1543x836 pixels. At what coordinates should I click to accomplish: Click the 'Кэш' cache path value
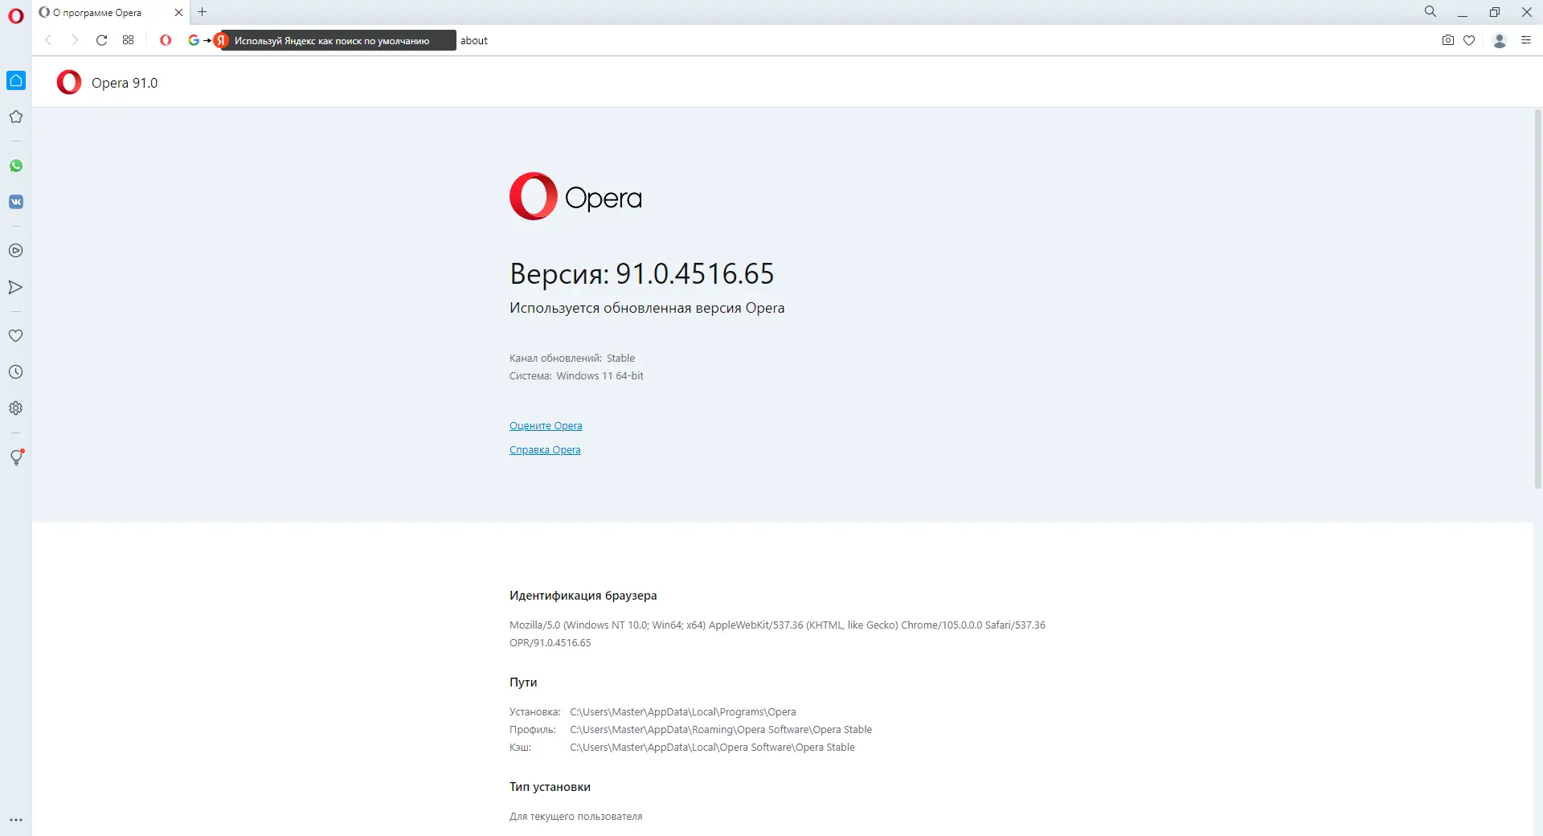click(712, 748)
